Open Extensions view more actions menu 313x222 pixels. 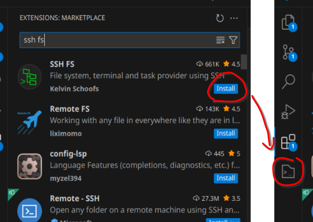pos(234,18)
